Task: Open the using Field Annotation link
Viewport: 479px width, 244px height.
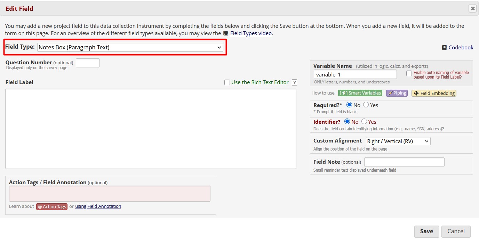Action: (x=98, y=206)
